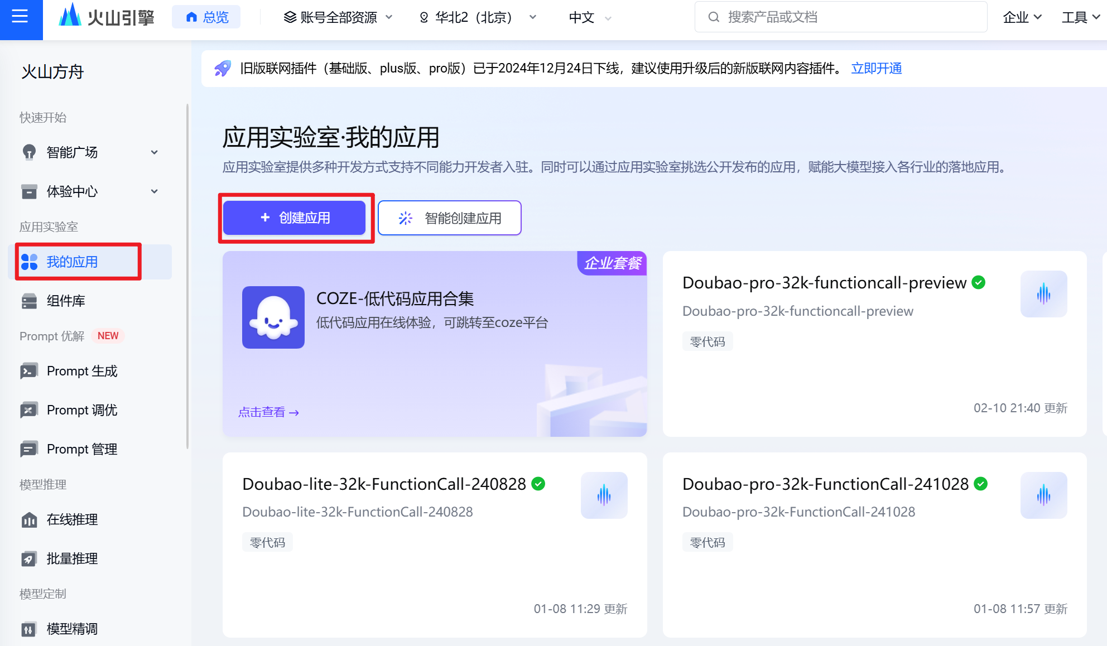Viewport: 1107px width, 646px height.
Task: Click the search magnifier icon
Action: (713, 17)
